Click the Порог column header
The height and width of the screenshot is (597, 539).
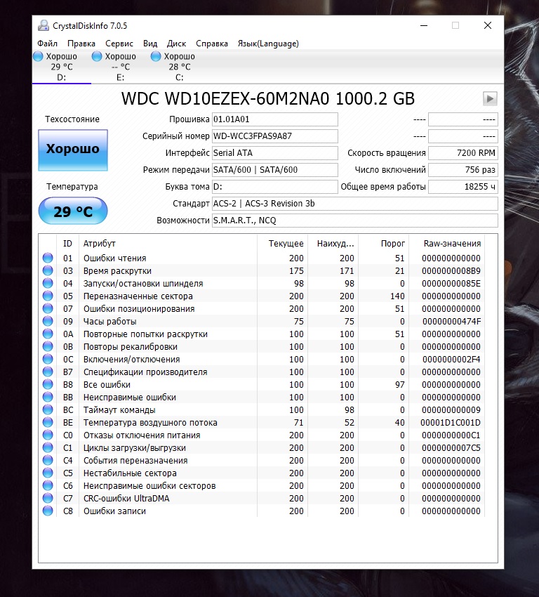pyautogui.click(x=383, y=243)
